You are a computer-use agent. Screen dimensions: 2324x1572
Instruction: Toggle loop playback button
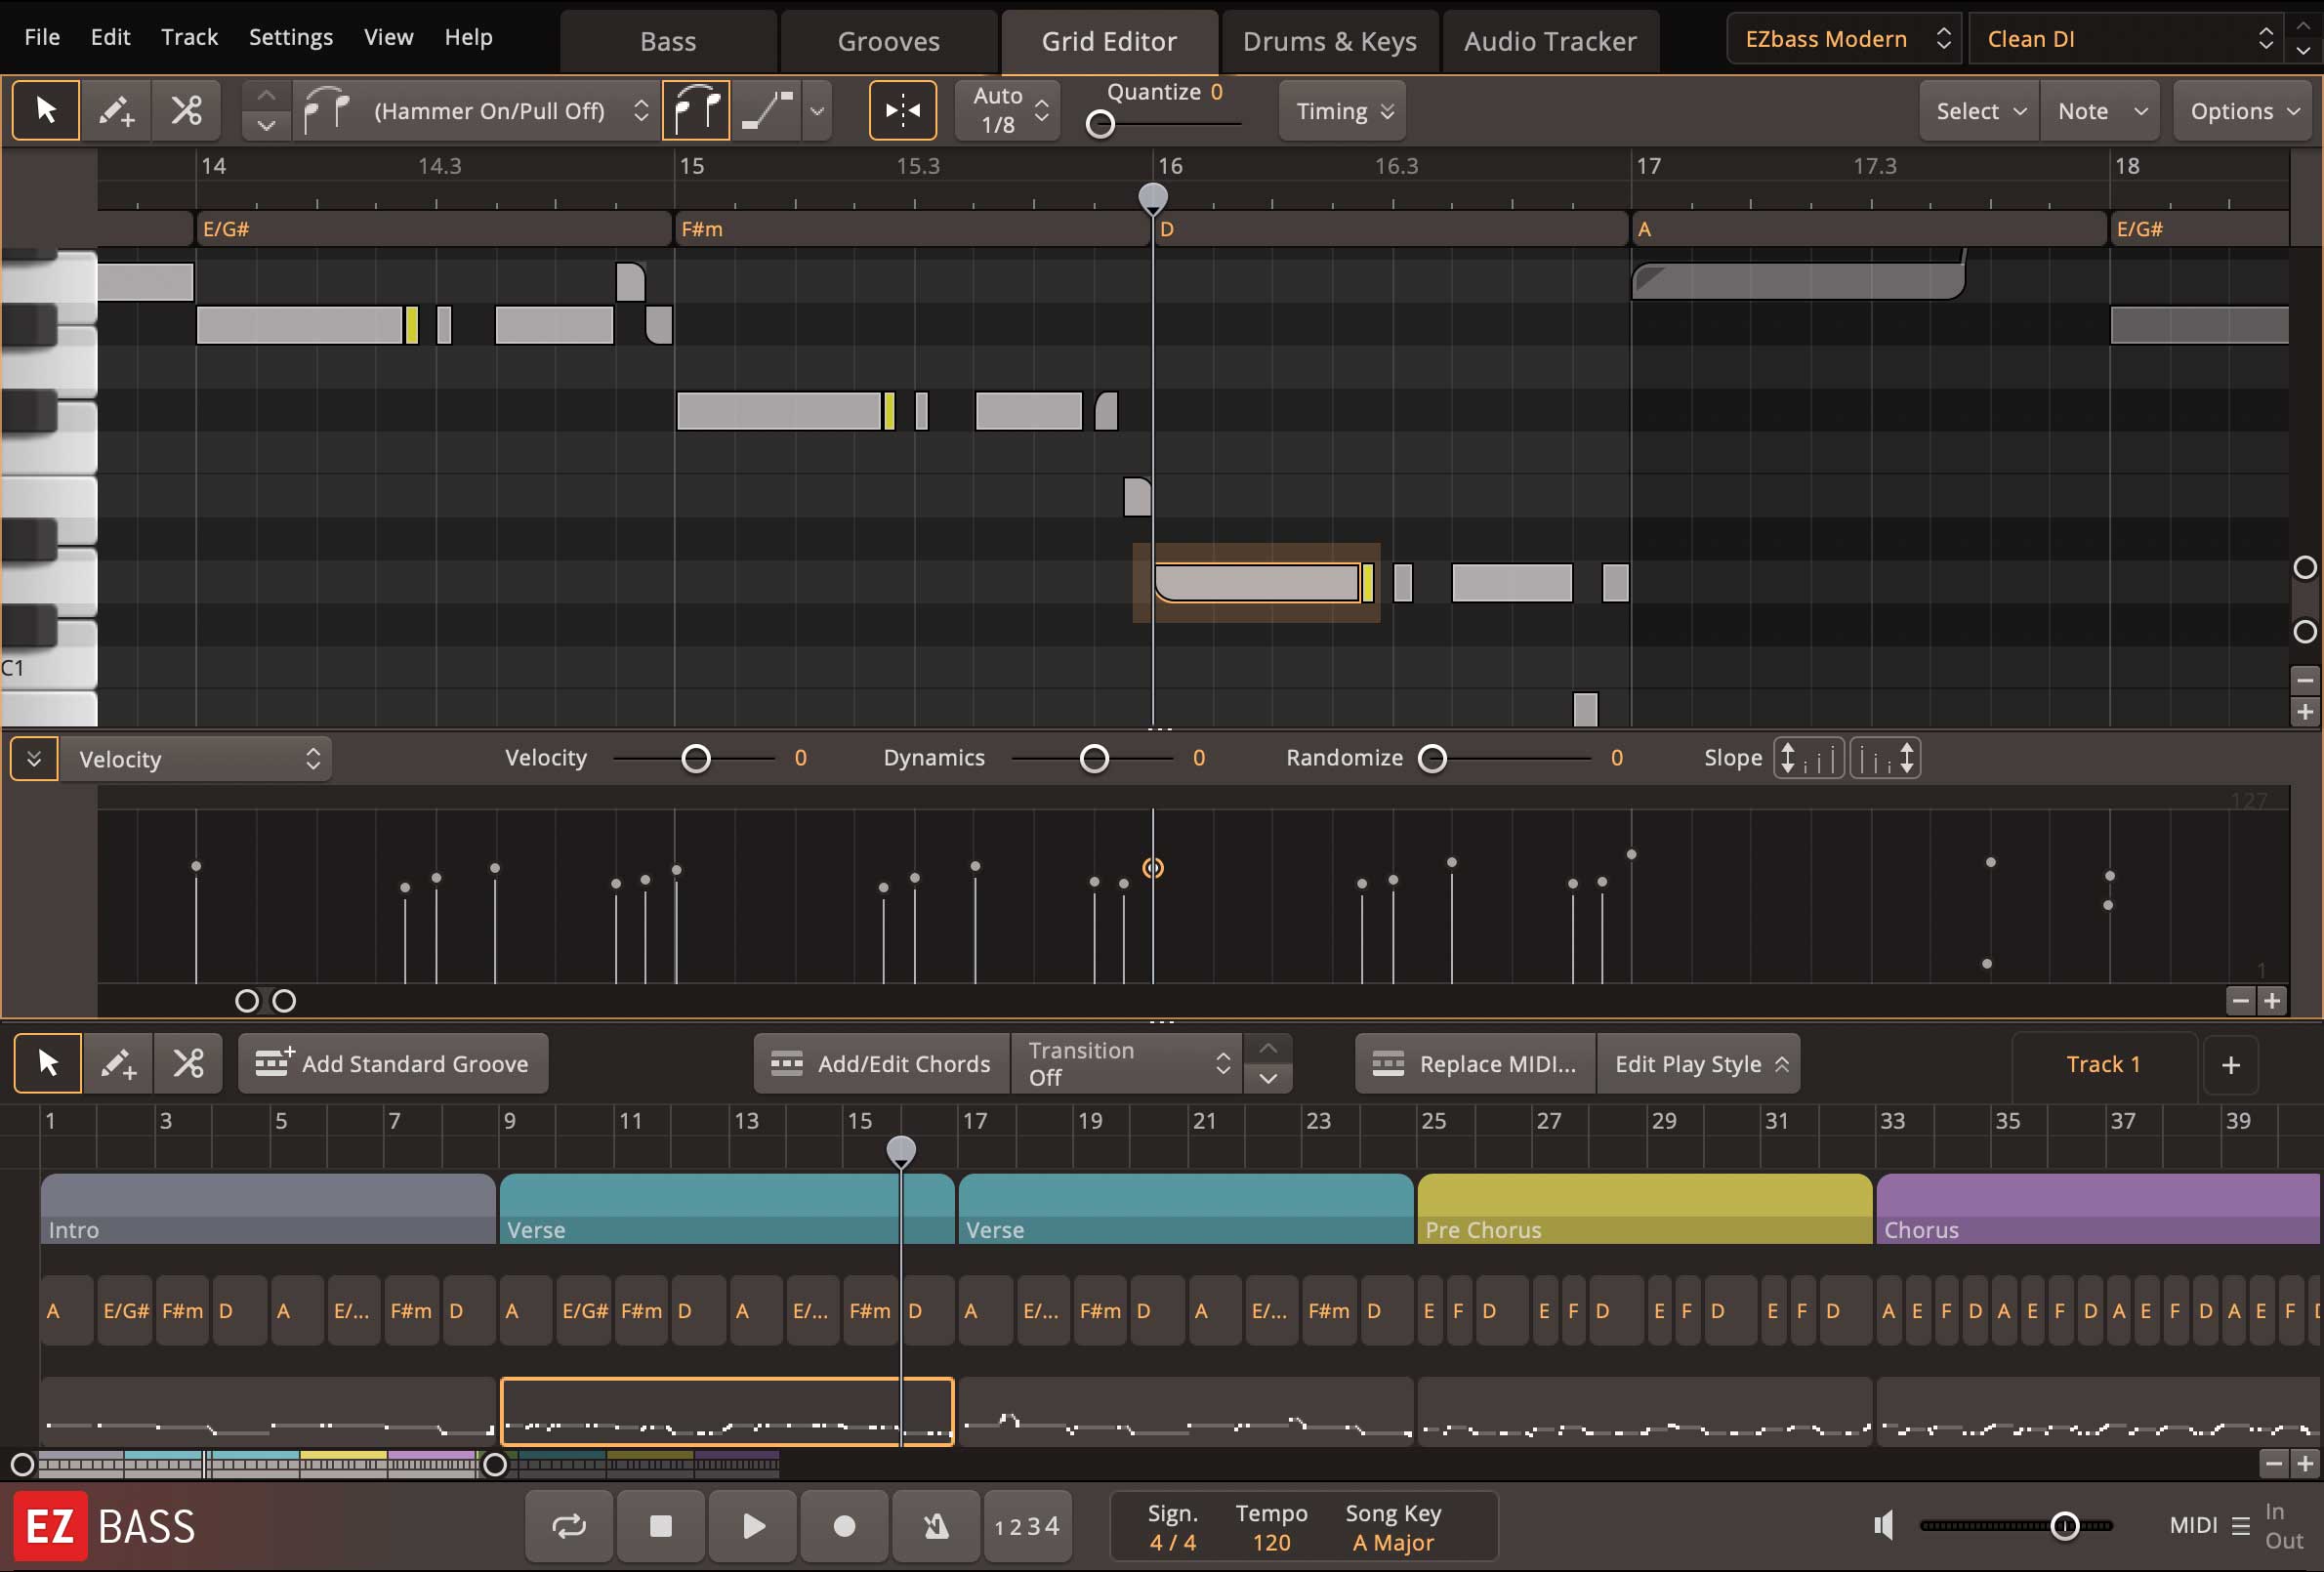pos(569,1525)
